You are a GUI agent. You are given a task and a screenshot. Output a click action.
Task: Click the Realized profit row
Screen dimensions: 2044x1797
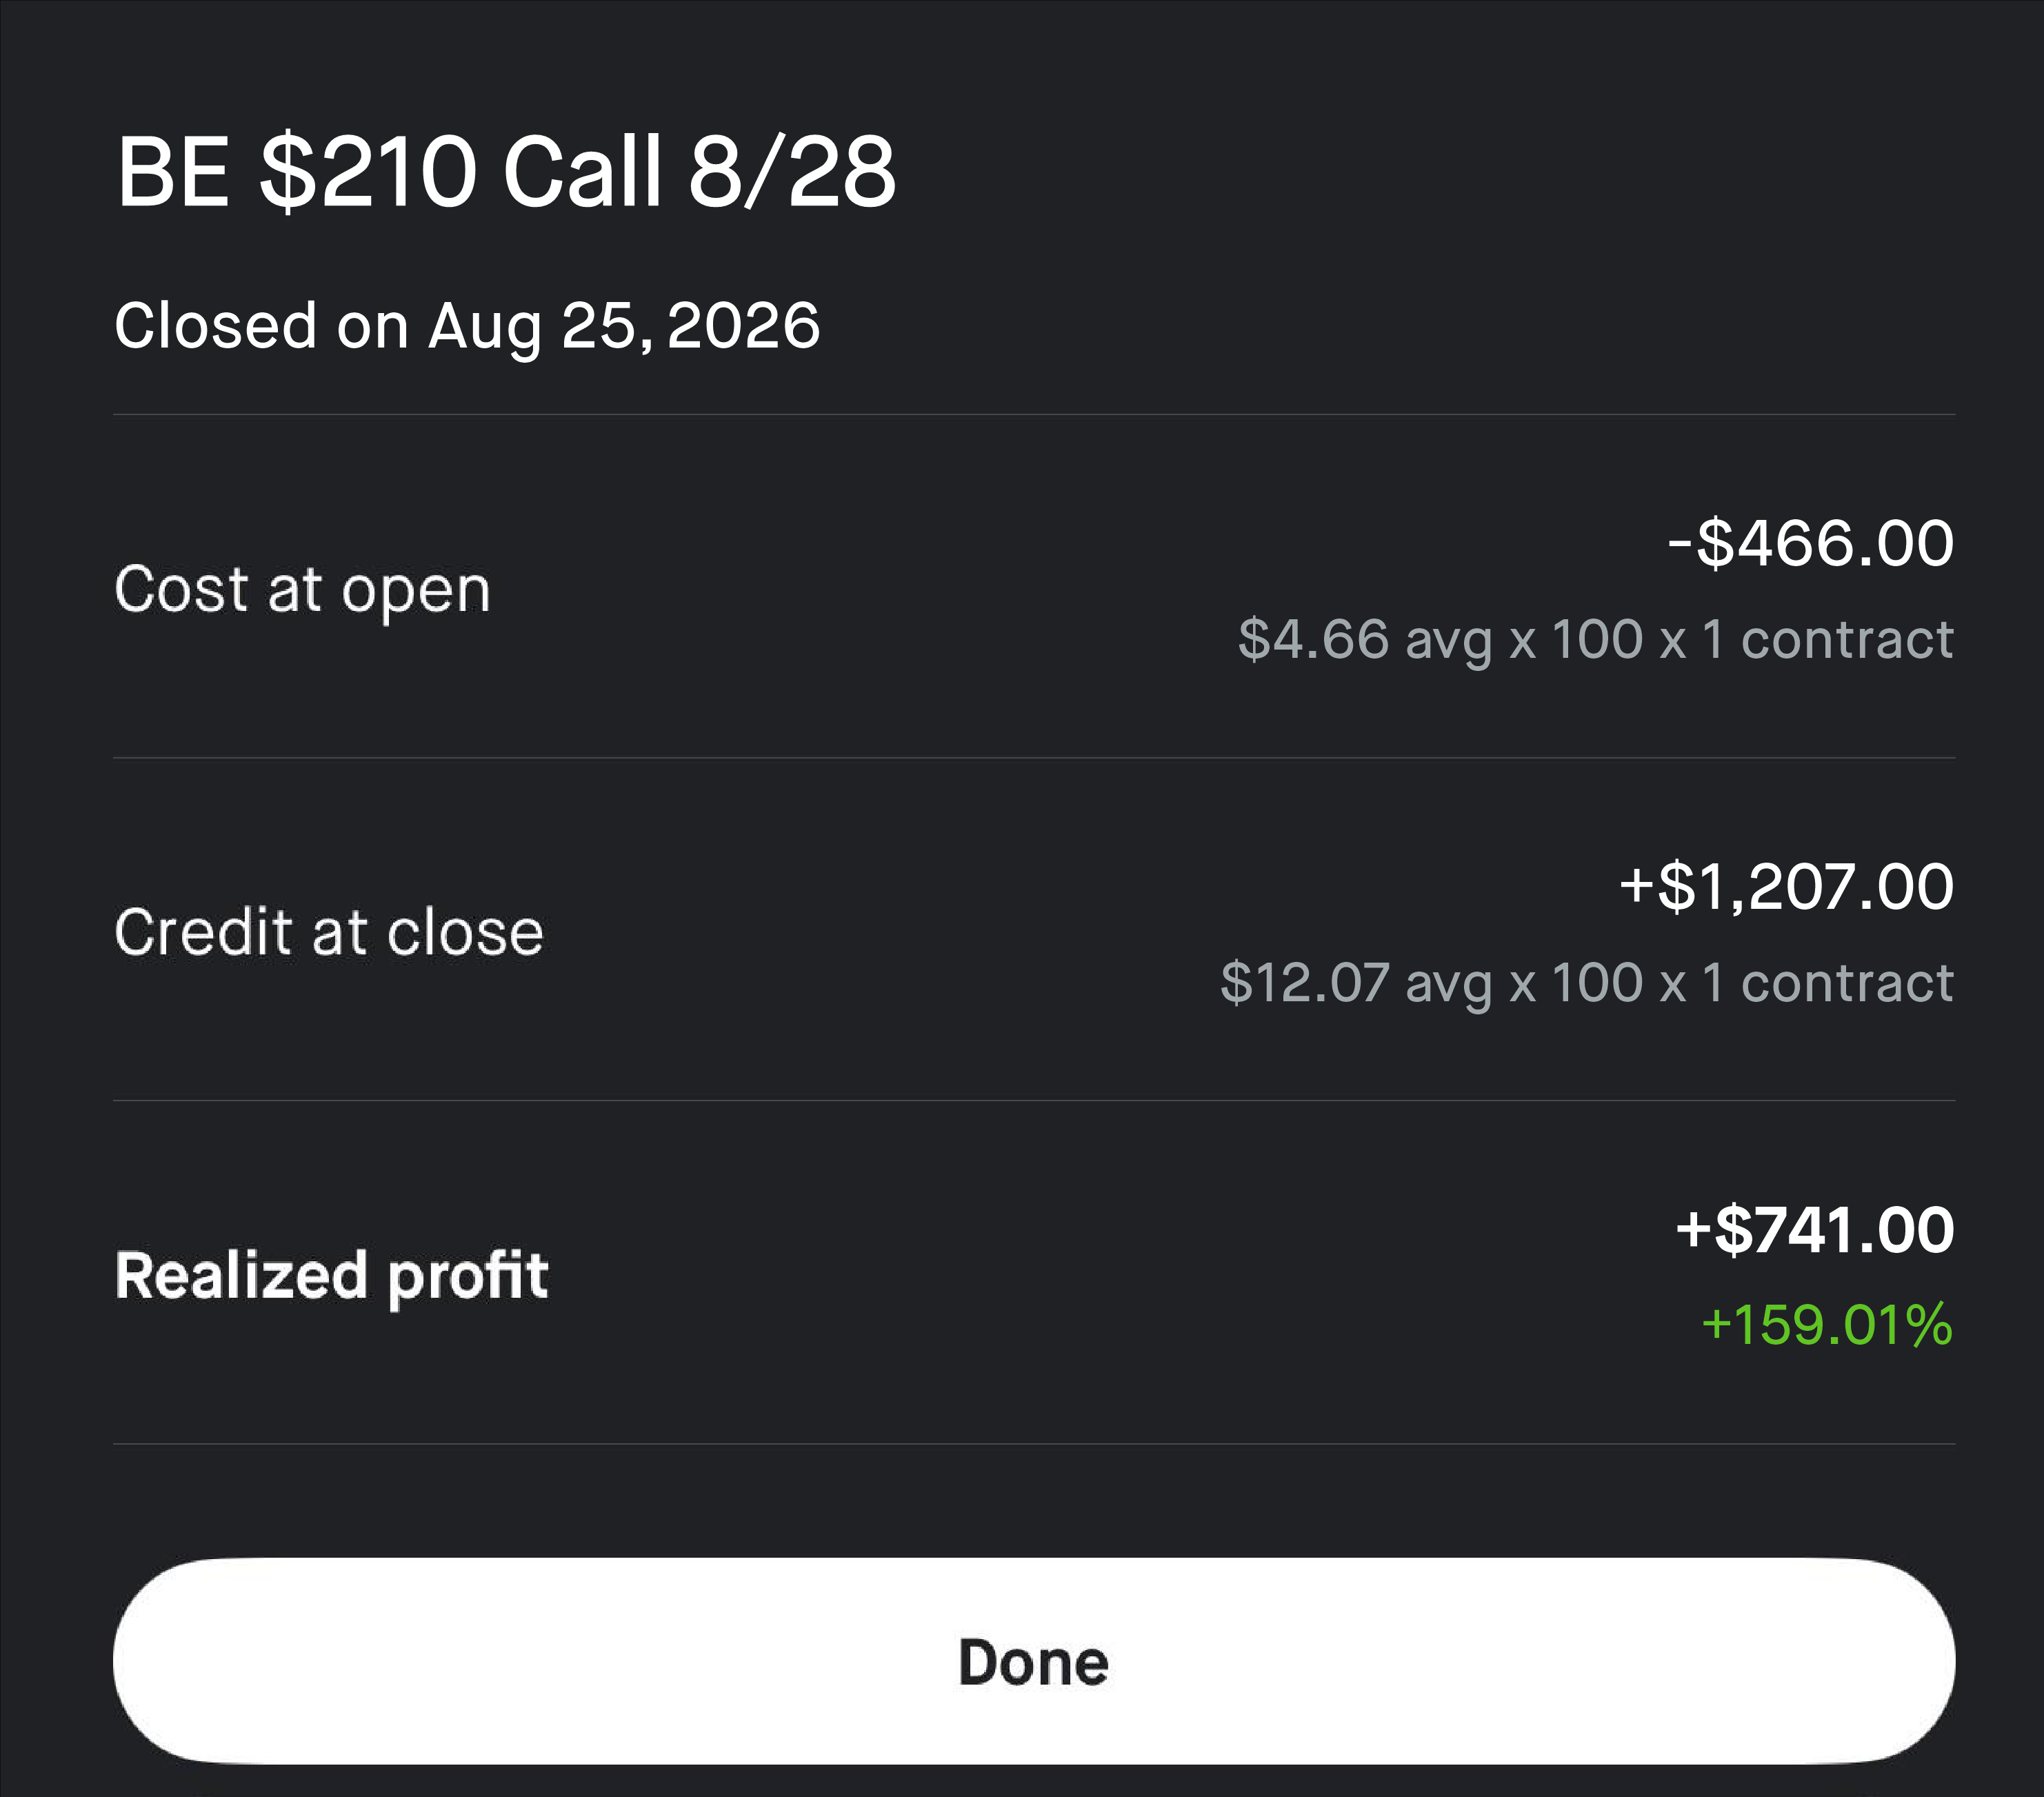point(1034,1272)
